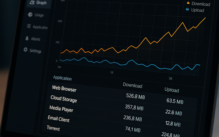Click the 74,1 MB download value

(133, 129)
